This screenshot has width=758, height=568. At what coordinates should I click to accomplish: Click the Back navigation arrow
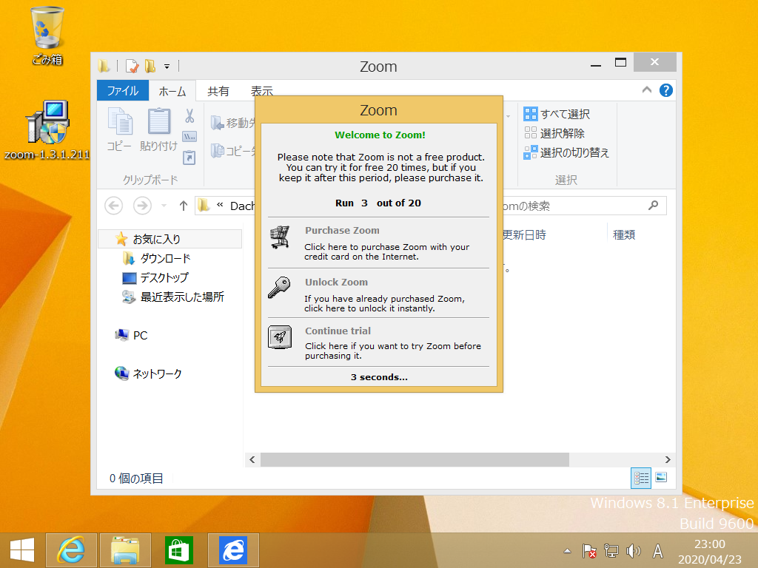click(113, 206)
